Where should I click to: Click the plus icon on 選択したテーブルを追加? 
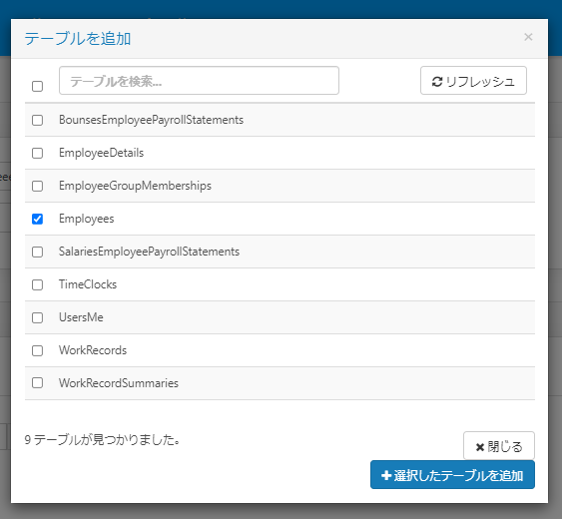point(386,475)
